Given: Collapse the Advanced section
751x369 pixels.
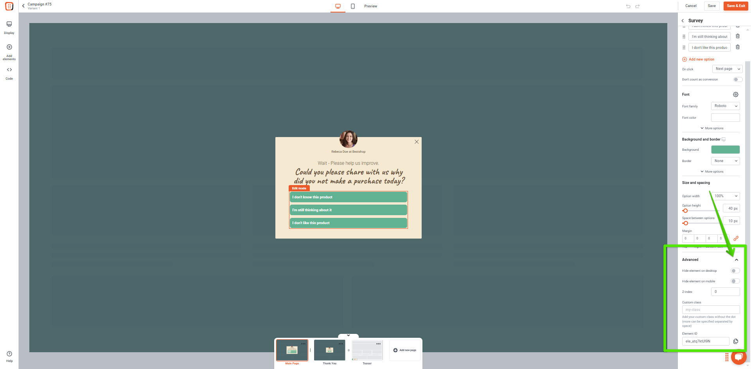Looking at the screenshot, I should [737, 260].
